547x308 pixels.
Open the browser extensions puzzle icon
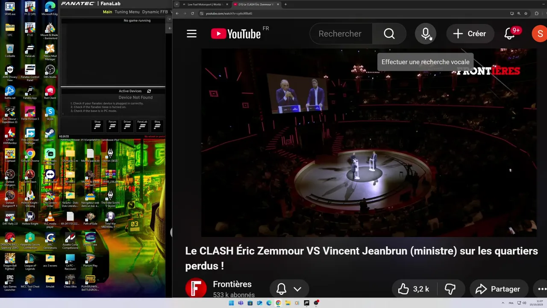[537, 13]
